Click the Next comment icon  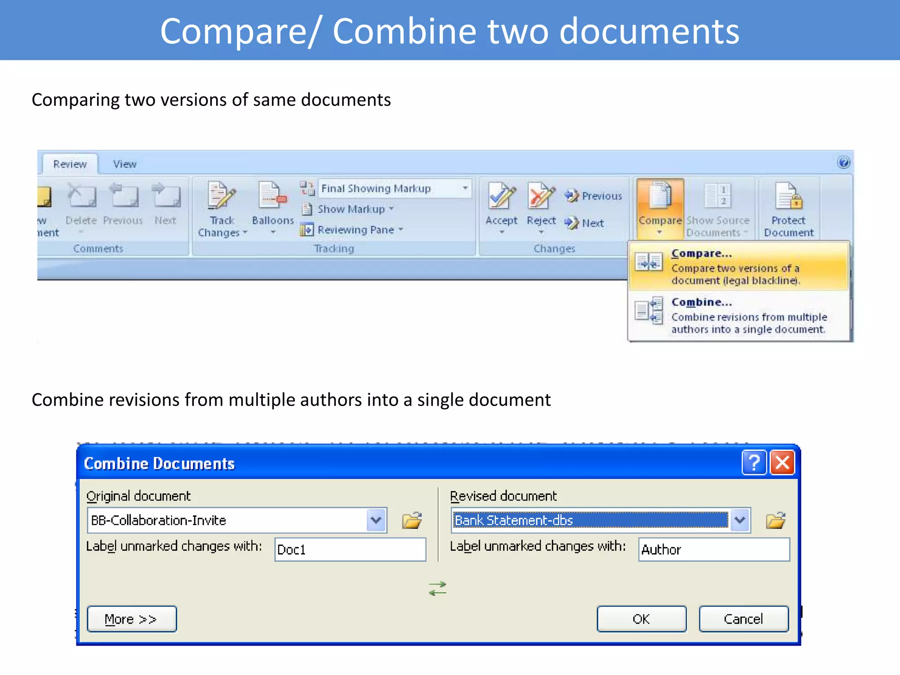pyautogui.click(x=166, y=195)
